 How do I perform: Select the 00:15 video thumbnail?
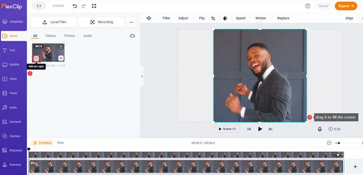pos(48,53)
